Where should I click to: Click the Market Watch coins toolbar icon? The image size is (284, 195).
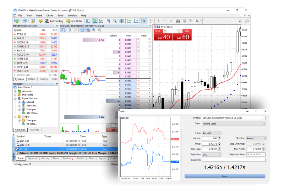33,21
